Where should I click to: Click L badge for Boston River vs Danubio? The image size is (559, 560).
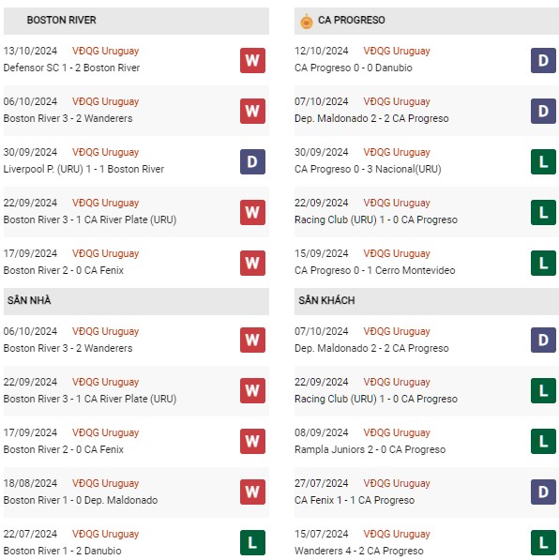coord(252,543)
